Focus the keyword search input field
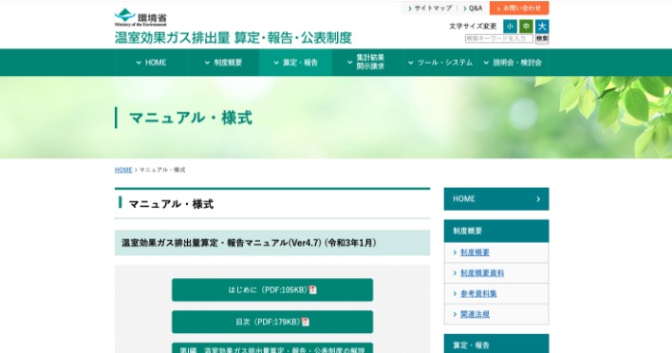This screenshot has width=672, height=353. click(499, 39)
